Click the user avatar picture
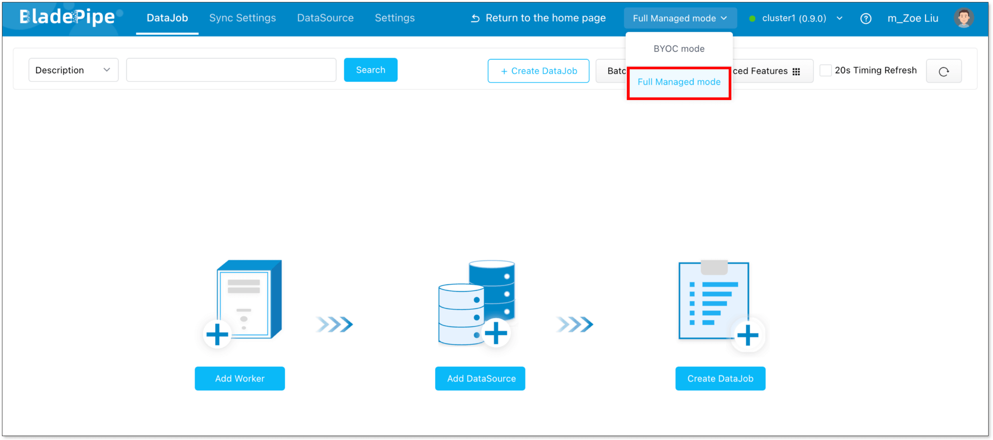993x440 pixels. coord(963,18)
